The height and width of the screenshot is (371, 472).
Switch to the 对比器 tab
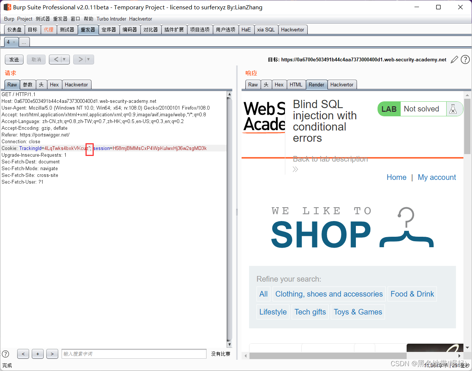[151, 30]
